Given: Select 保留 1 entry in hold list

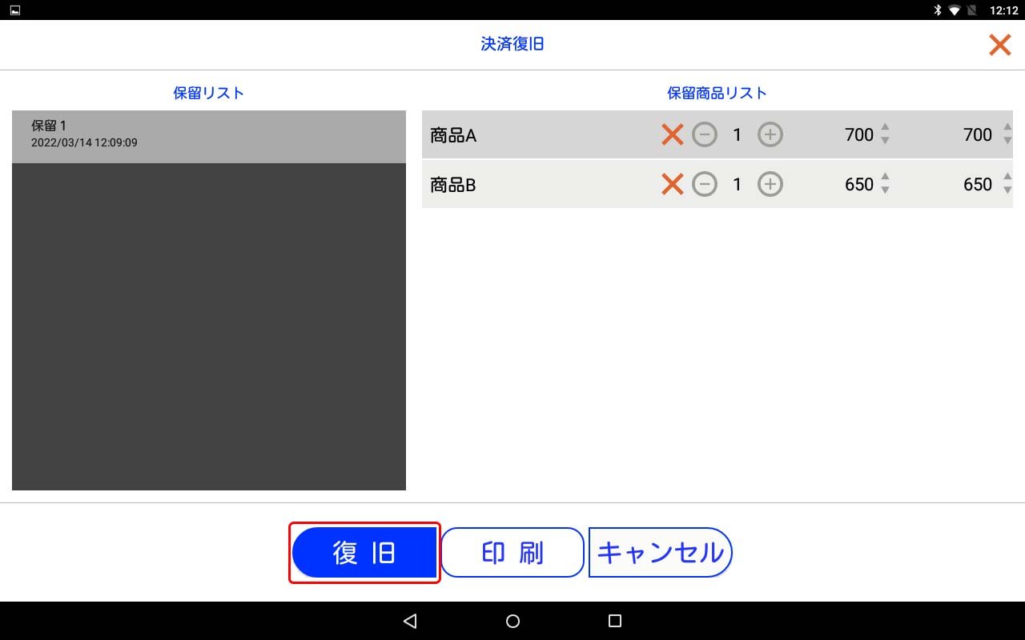Looking at the screenshot, I should coord(209,137).
